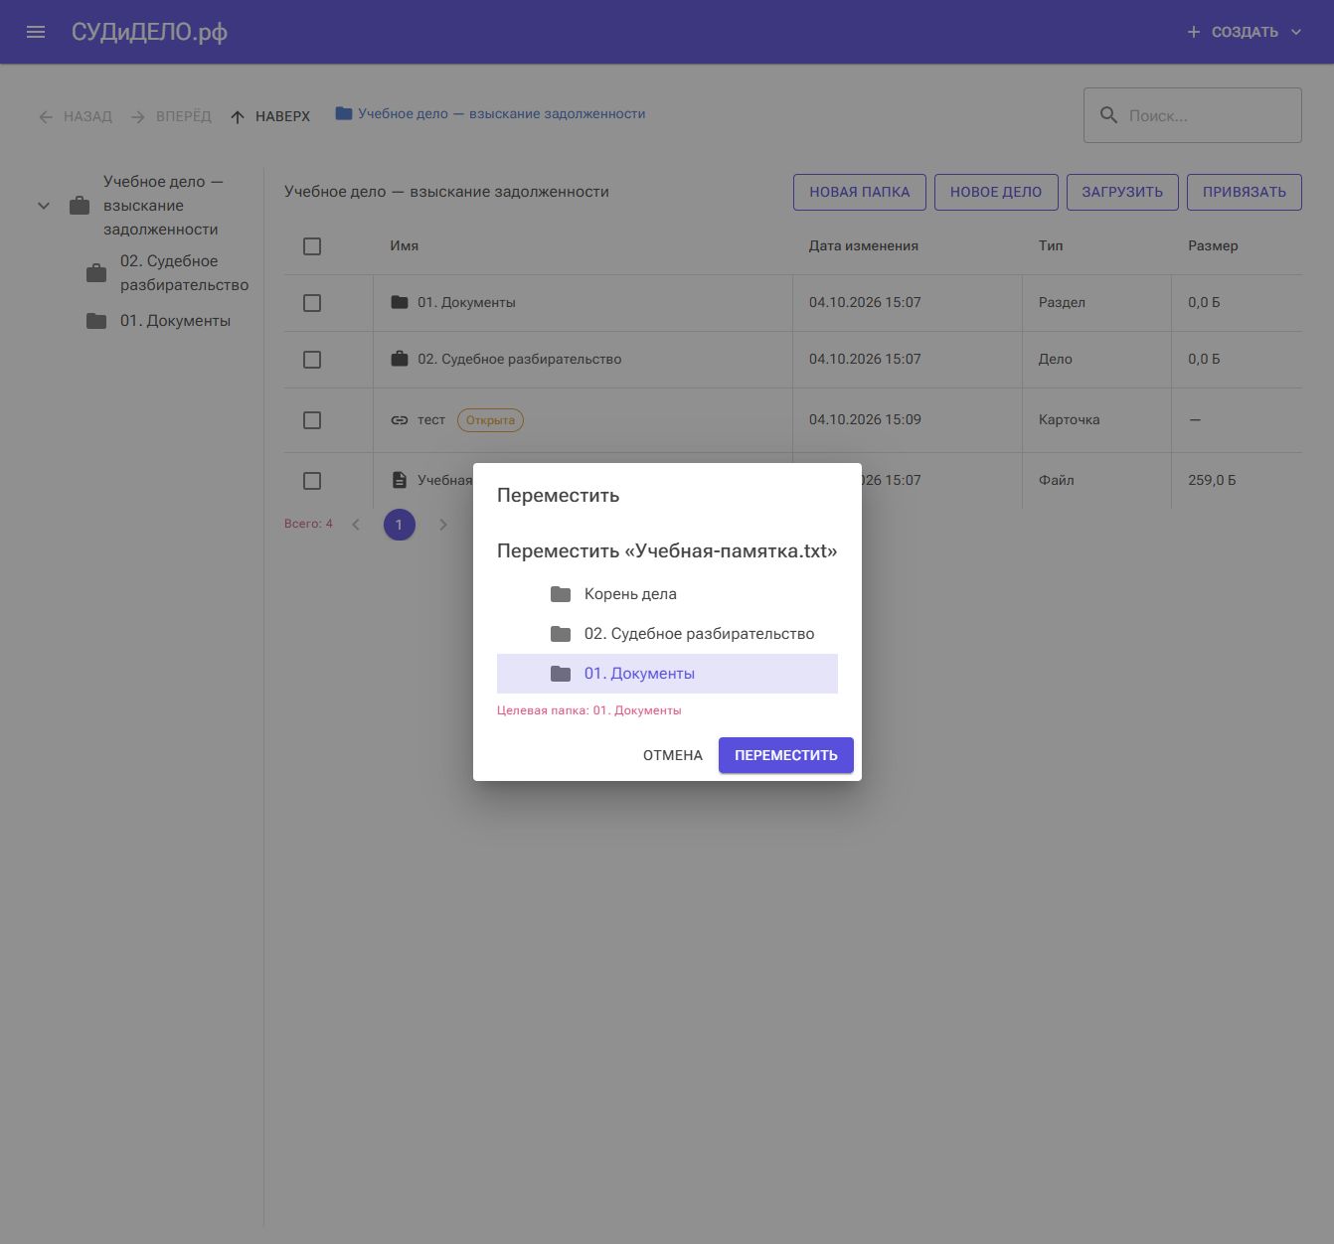Go to next page chevron
Screen dimensions: 1334x1244
click(x=443, y=525)
